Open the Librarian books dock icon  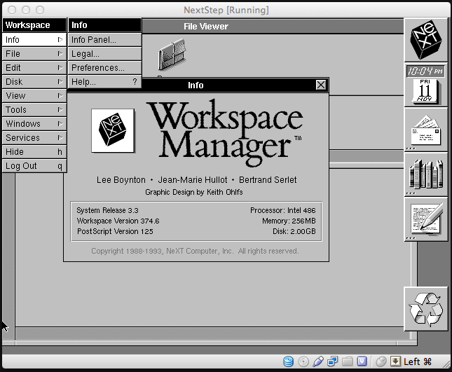426,174
